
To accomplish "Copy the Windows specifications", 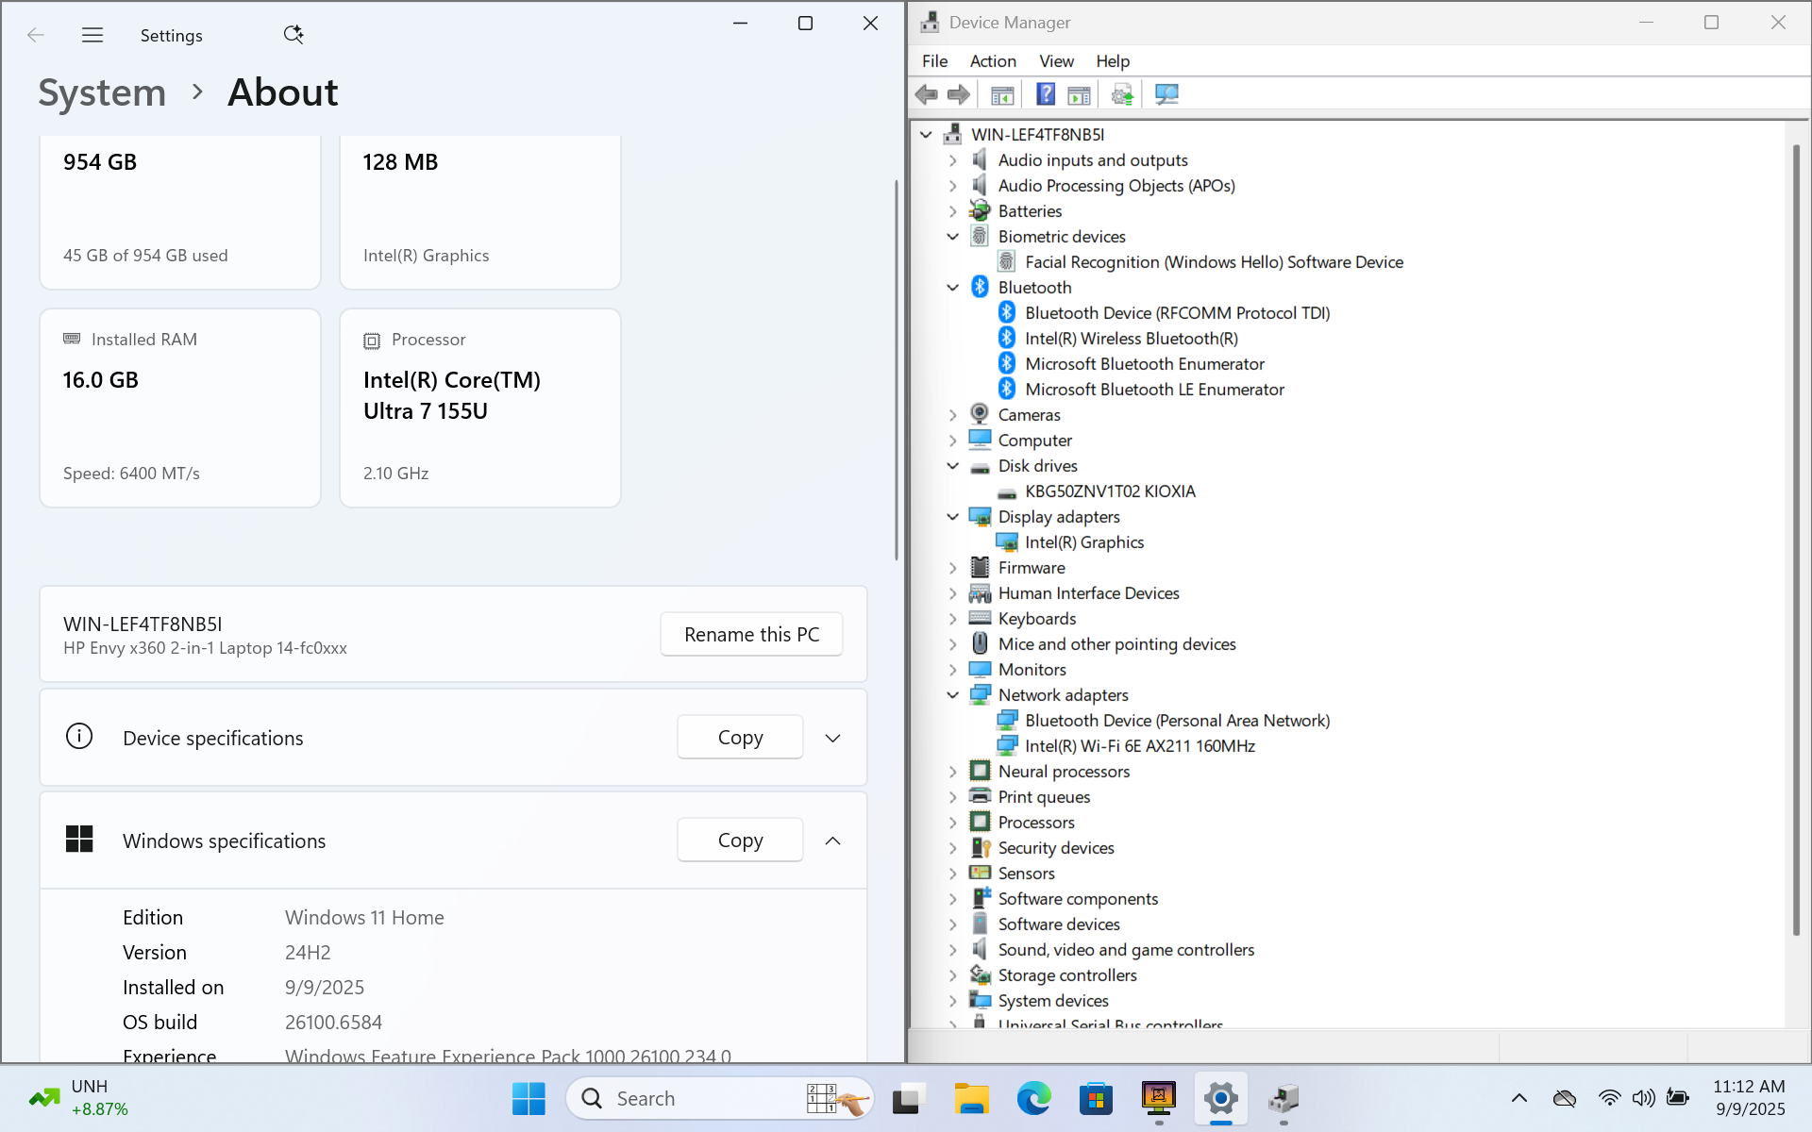I will pos(740,840).
